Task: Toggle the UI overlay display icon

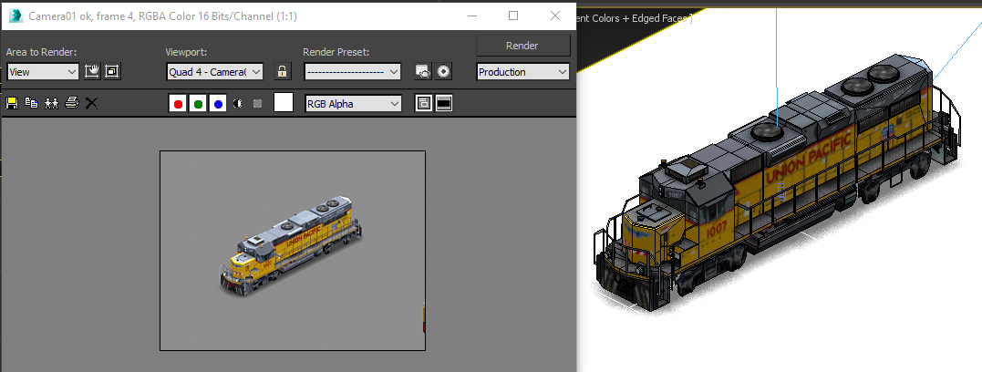Action: click(x=423, y=104)
